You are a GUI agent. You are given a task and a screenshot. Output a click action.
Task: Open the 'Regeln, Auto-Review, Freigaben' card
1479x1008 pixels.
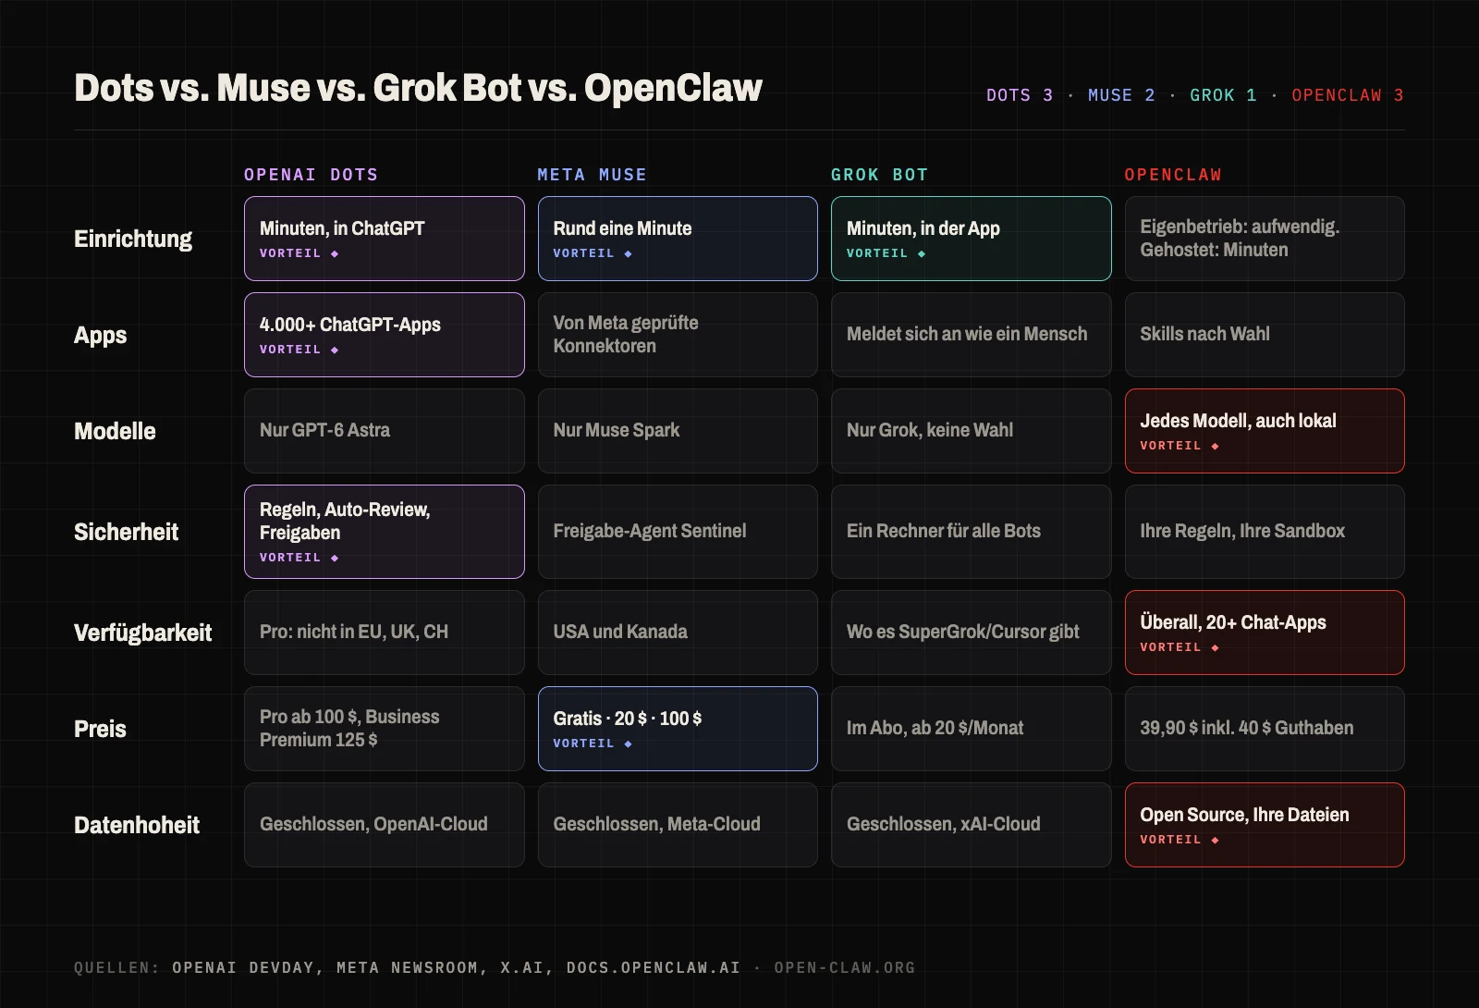point(385,532)
